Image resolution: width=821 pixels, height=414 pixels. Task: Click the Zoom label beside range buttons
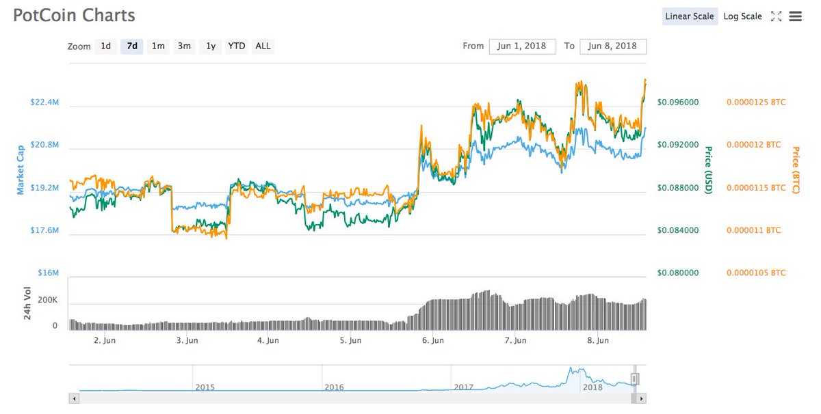click(79, 47)
